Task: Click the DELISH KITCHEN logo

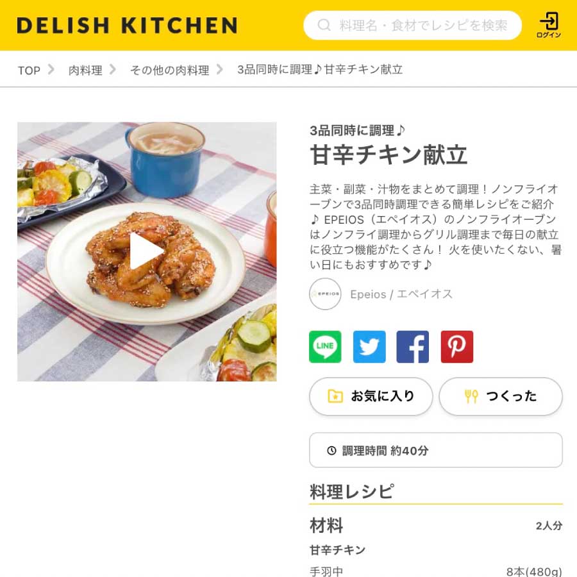Action: (127, 26)
